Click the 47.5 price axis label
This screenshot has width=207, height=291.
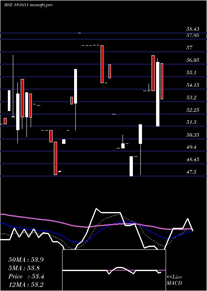pyautogui.click(x=191, y=172)
